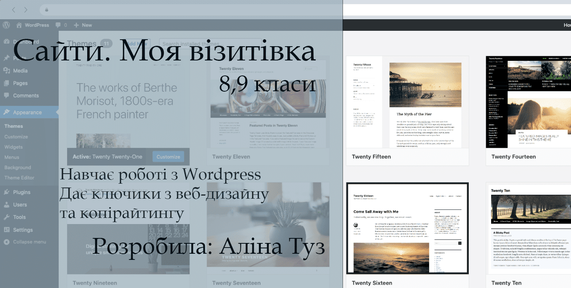
Task: Click the Twenty Eleven theme name
Action: pos(231,157)
